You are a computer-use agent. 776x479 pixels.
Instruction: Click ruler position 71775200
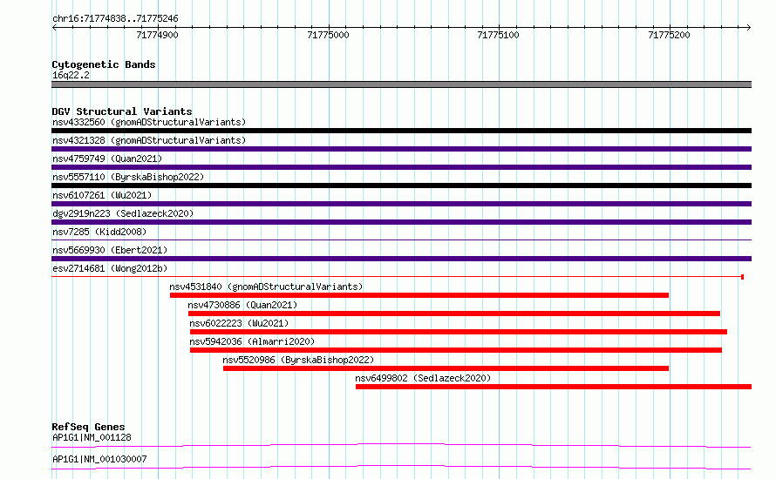tap(669, 35)
